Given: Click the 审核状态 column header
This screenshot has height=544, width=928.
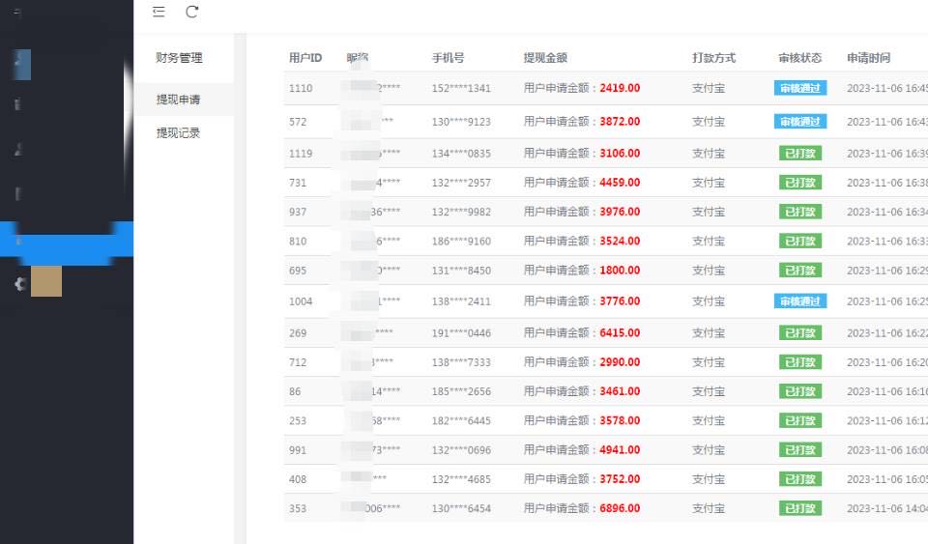Looking at the screenshot, I should click(800, 58).
